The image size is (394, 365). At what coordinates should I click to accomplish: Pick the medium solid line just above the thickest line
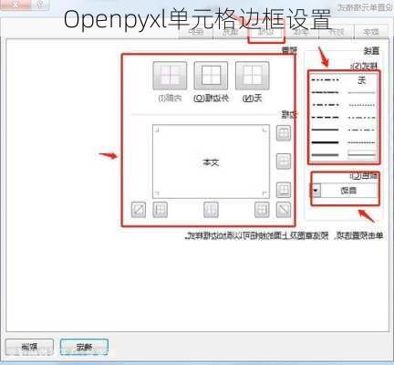tap(325, 130)
